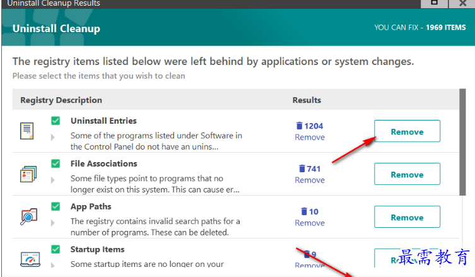Click the App Paths magnifier folder icon
475x277 pixels.
coord(29,216)
